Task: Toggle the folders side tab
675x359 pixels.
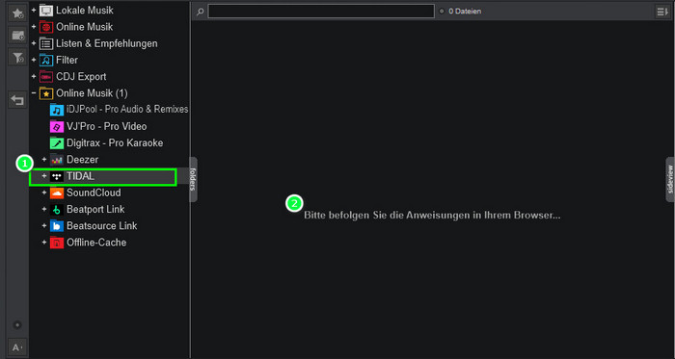Action: (x=193, y=179)
